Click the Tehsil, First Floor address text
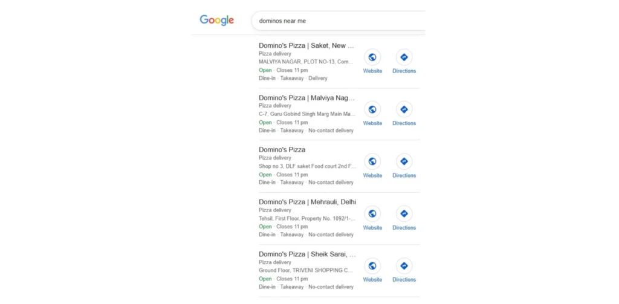The image size is (619, 304). point(306,218)
